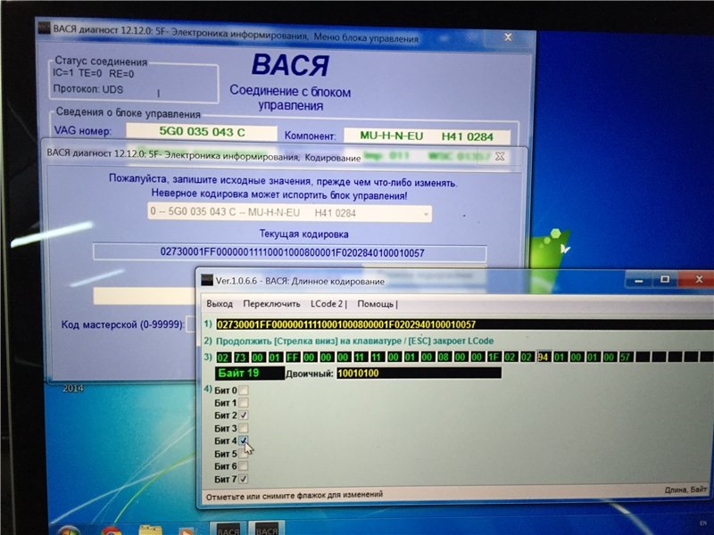Select the last byte cell 57

point(626,358)
